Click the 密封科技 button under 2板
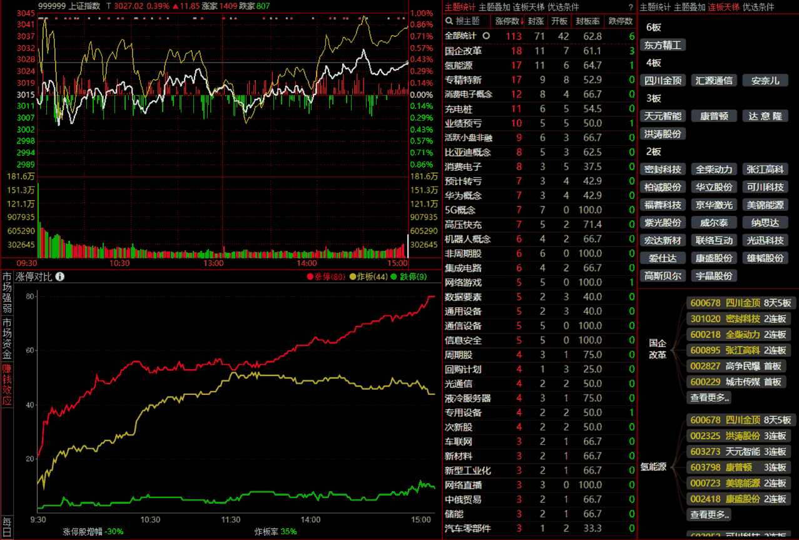The image size is (799, 540). pyautogui.click(x=663, y=170)
